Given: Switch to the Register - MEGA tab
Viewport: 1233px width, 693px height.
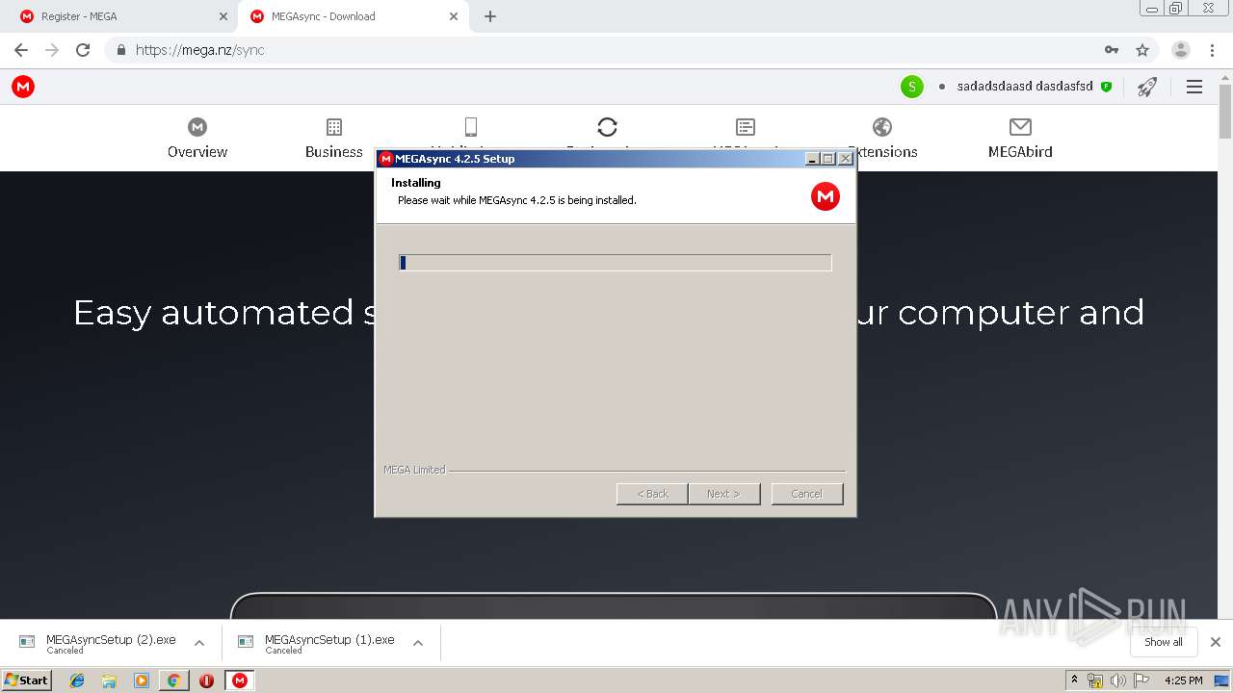Looking at the screenshot, I should (125, 16).
